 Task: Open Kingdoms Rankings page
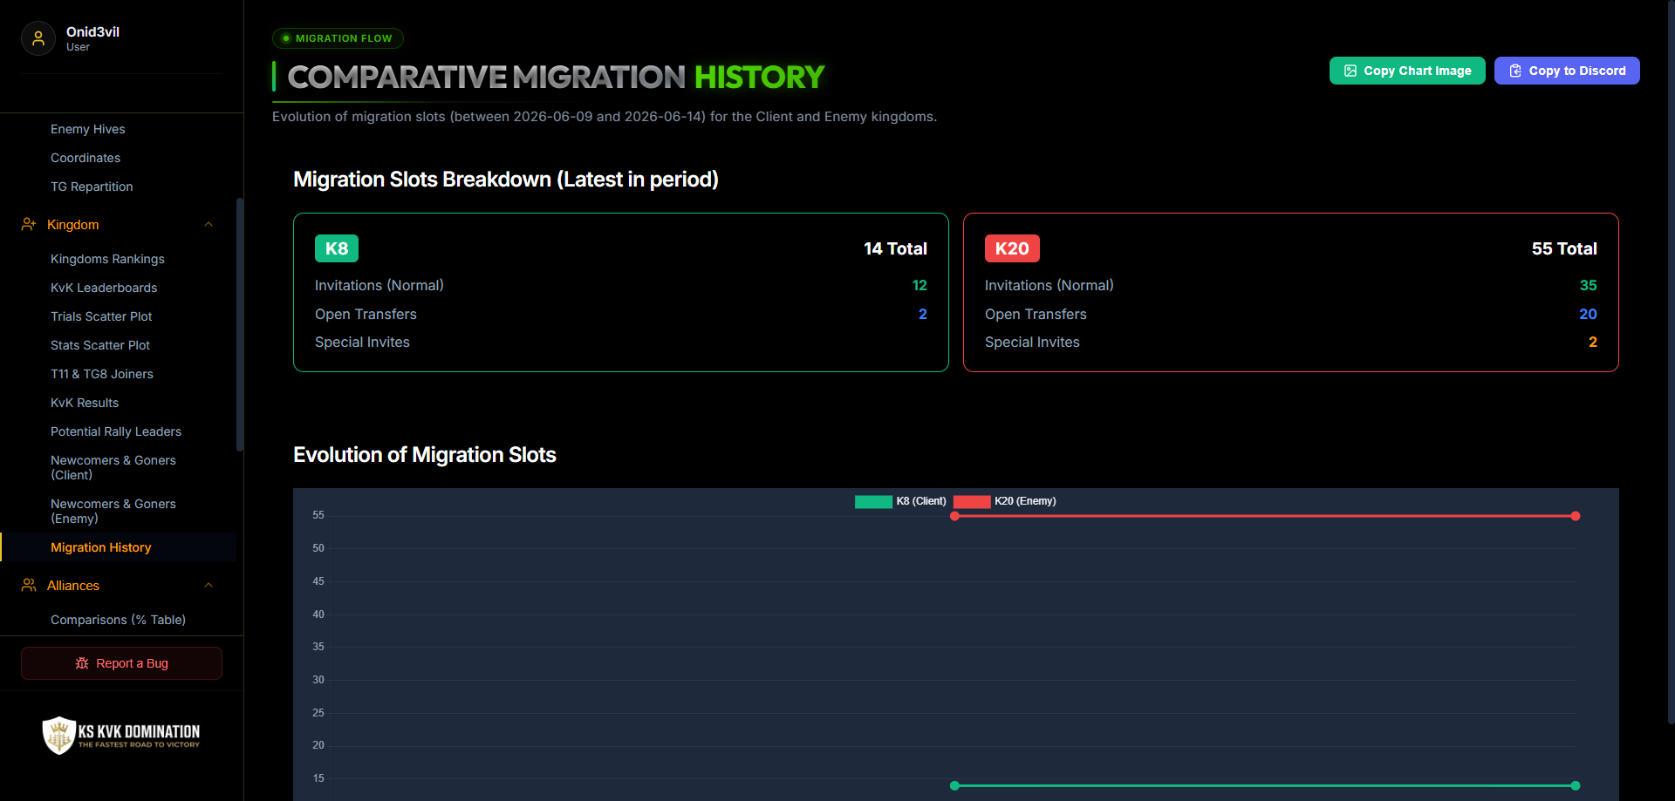107,259
